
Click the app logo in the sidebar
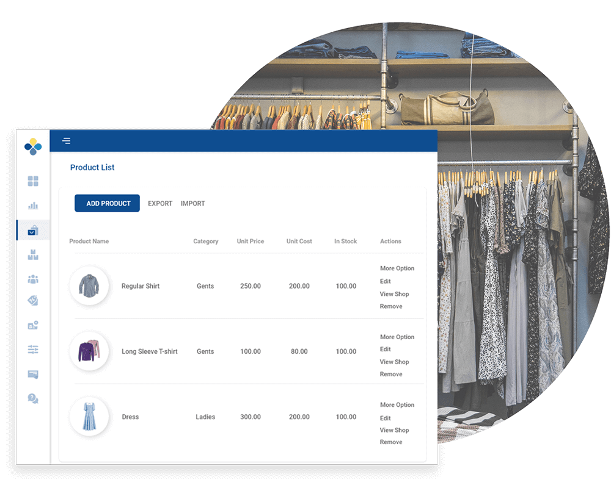(33, 146)
